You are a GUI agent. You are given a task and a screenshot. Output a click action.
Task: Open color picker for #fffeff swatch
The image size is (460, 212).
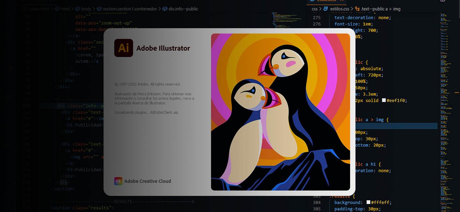point(369,202)
